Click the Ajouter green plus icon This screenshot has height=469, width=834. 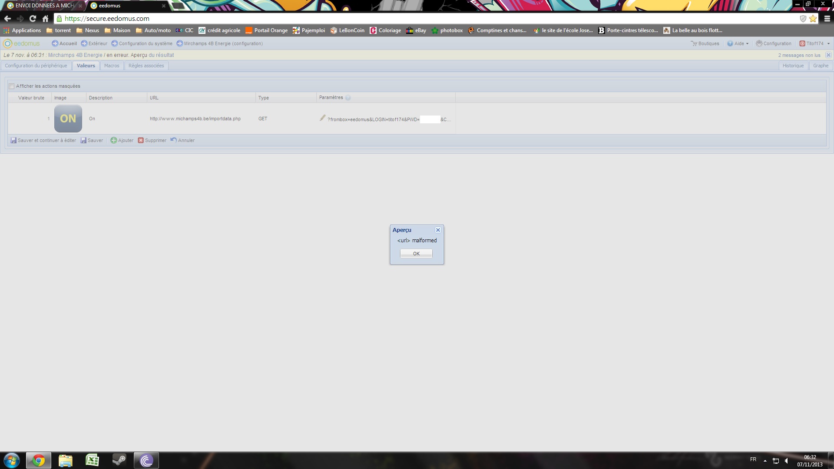tap(113, 140)
